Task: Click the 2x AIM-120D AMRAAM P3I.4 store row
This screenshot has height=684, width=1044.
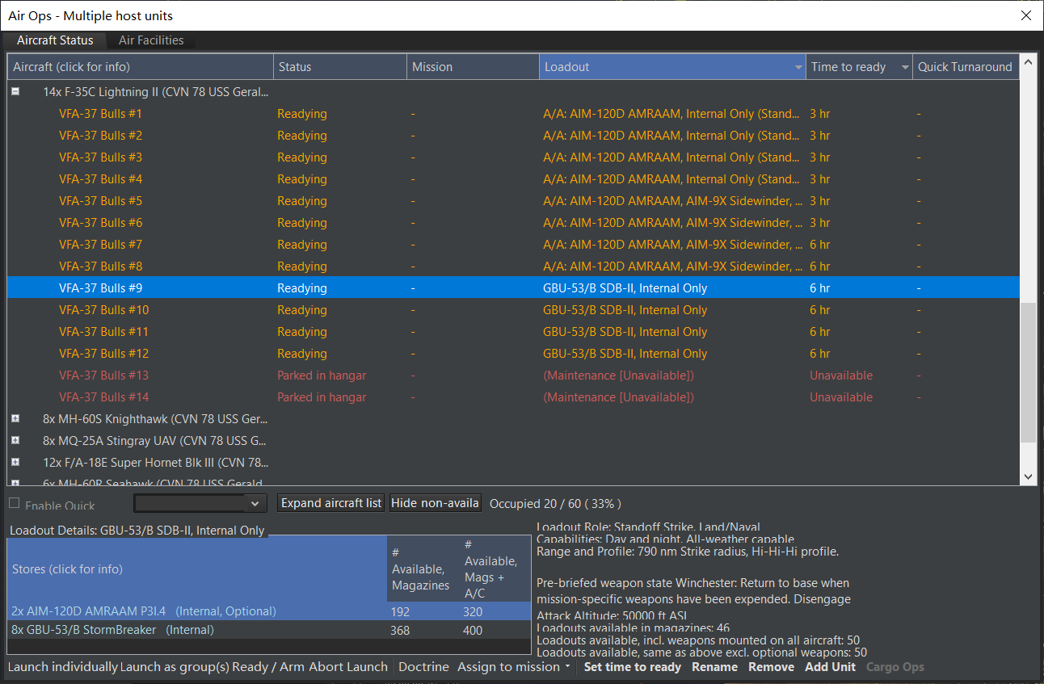Action: tap(269, 611)
